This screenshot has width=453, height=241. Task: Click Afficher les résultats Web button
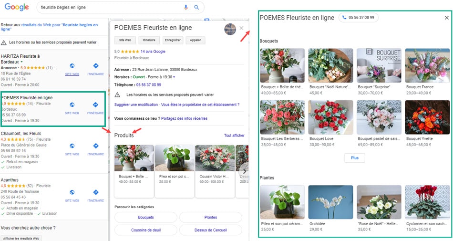coord(21,239)
